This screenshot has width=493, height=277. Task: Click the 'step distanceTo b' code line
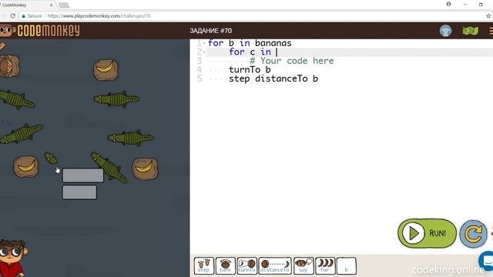(273, 78)
